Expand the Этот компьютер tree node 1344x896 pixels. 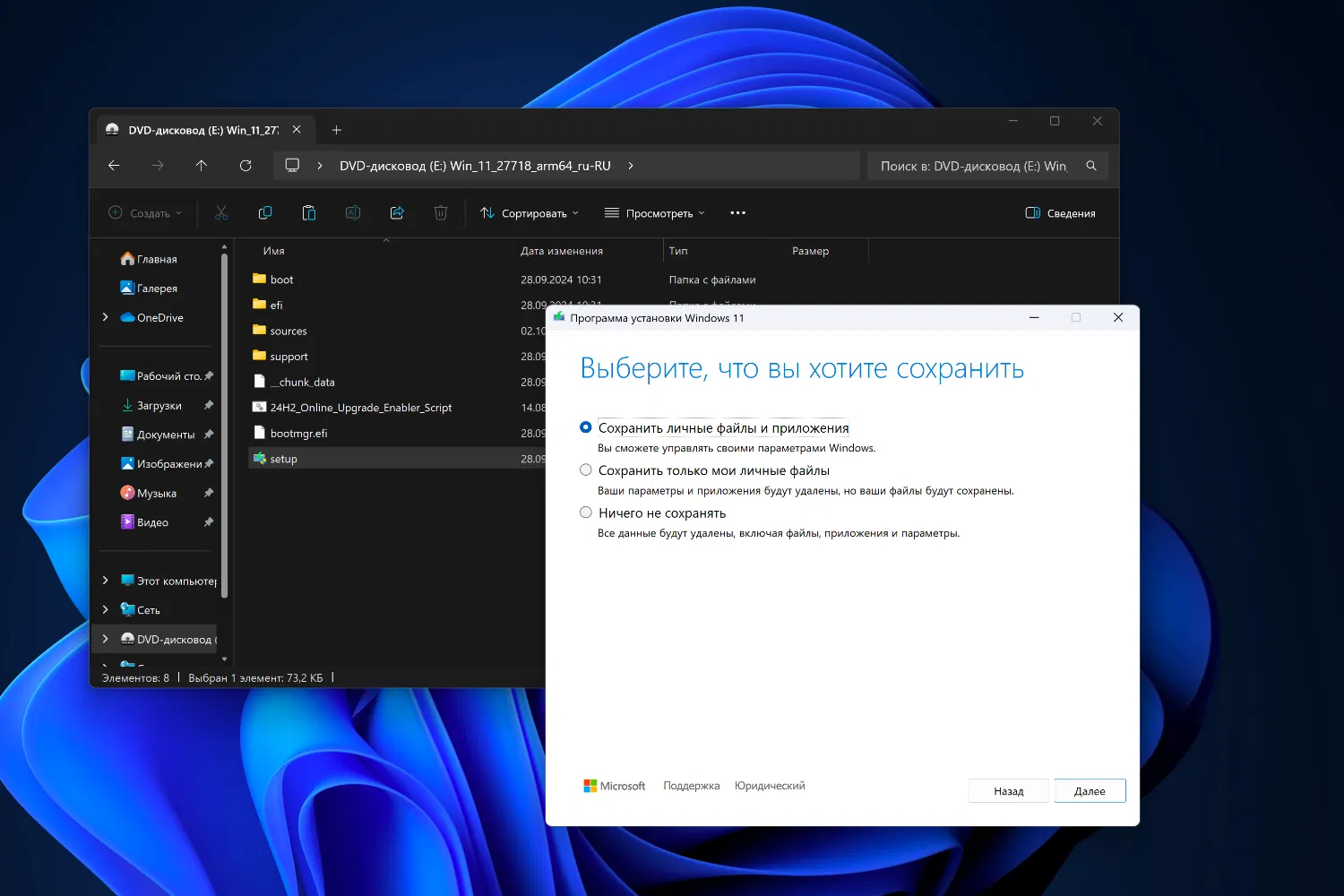click(x=106, y=581)
